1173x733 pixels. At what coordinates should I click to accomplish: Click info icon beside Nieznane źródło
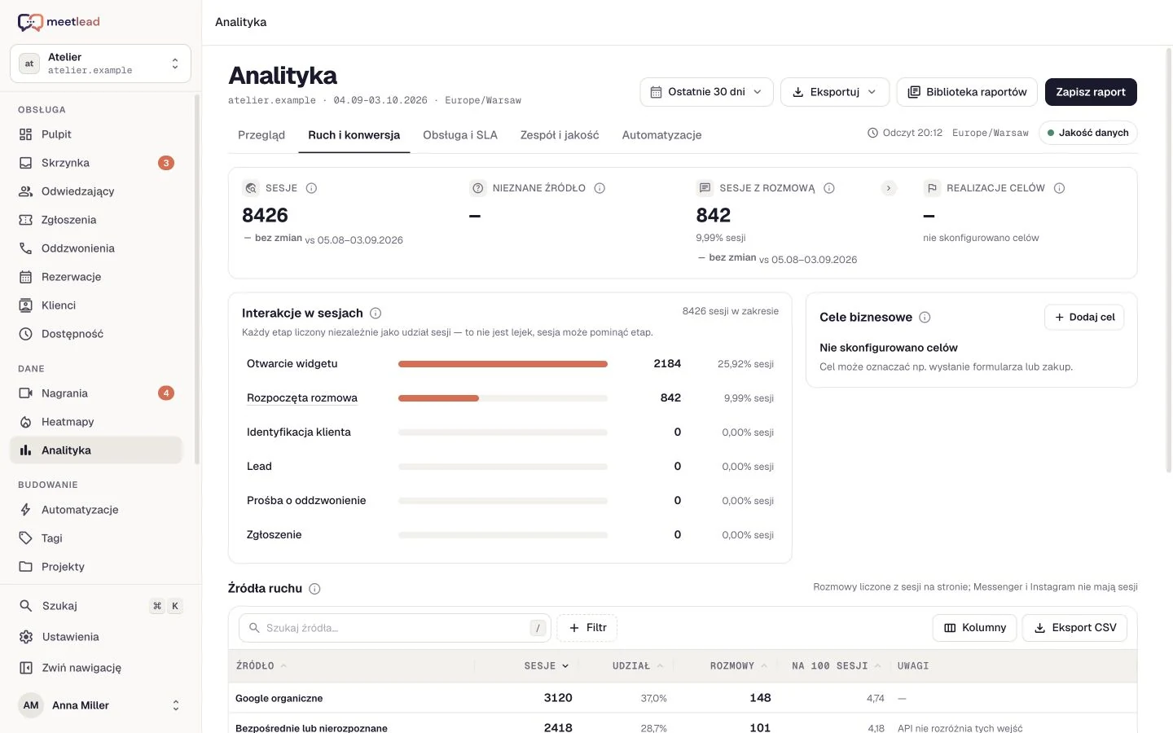[600, 188]
